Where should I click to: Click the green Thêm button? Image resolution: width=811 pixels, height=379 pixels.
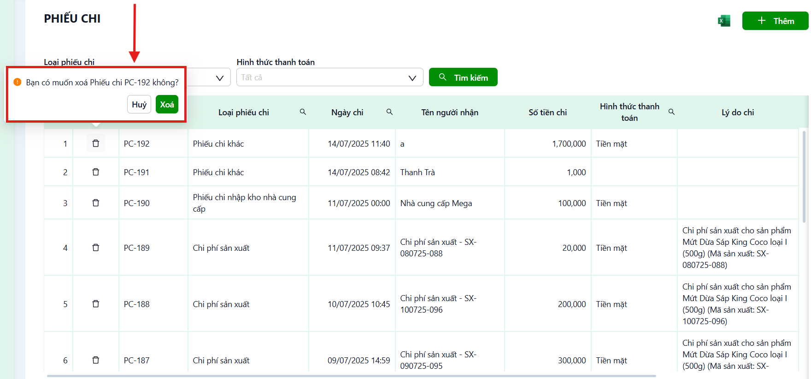[775, 21]
